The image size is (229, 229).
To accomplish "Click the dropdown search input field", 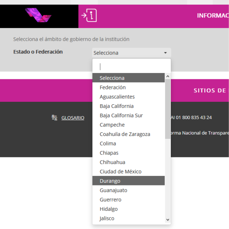I will pos(131,67).
